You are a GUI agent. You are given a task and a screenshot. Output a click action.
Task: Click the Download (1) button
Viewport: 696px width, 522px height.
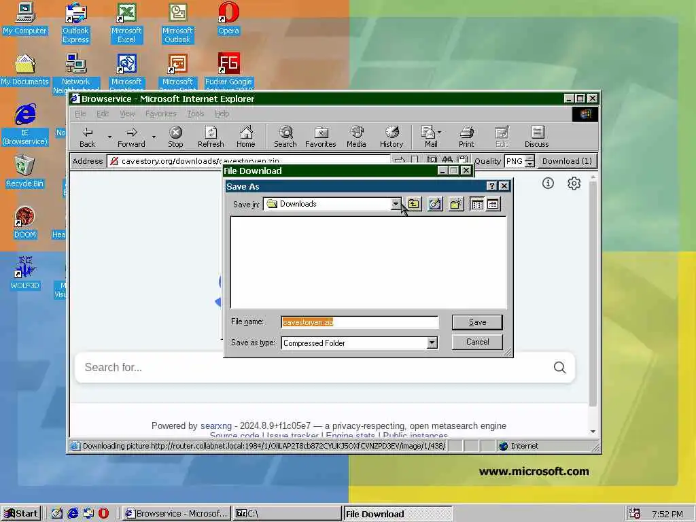pos(567,161)
